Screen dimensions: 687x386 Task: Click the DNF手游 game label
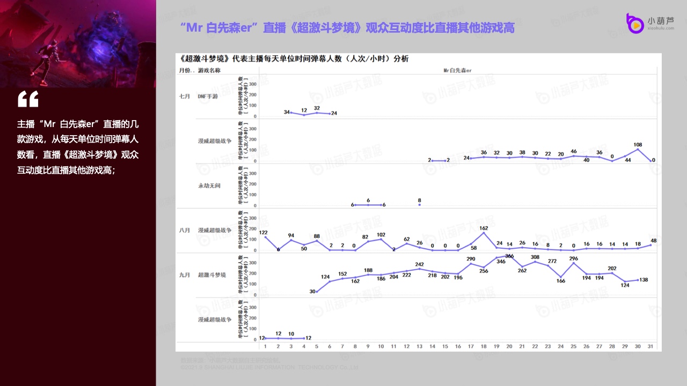pyautogui.click(x=208, y=96)
